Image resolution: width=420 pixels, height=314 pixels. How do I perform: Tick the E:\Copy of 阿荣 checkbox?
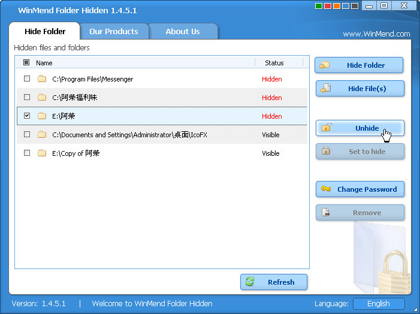(x=27, y=153)
